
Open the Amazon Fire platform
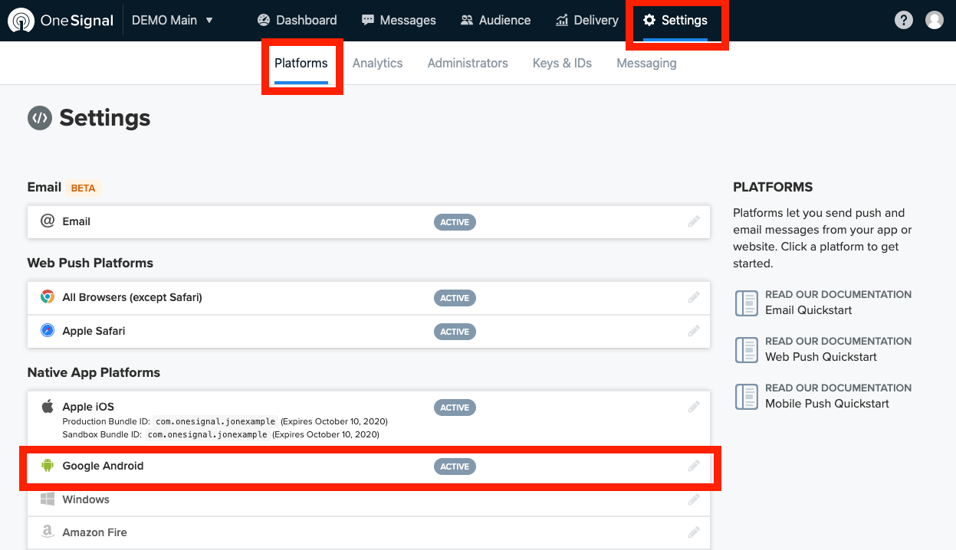tap(369, 532)
